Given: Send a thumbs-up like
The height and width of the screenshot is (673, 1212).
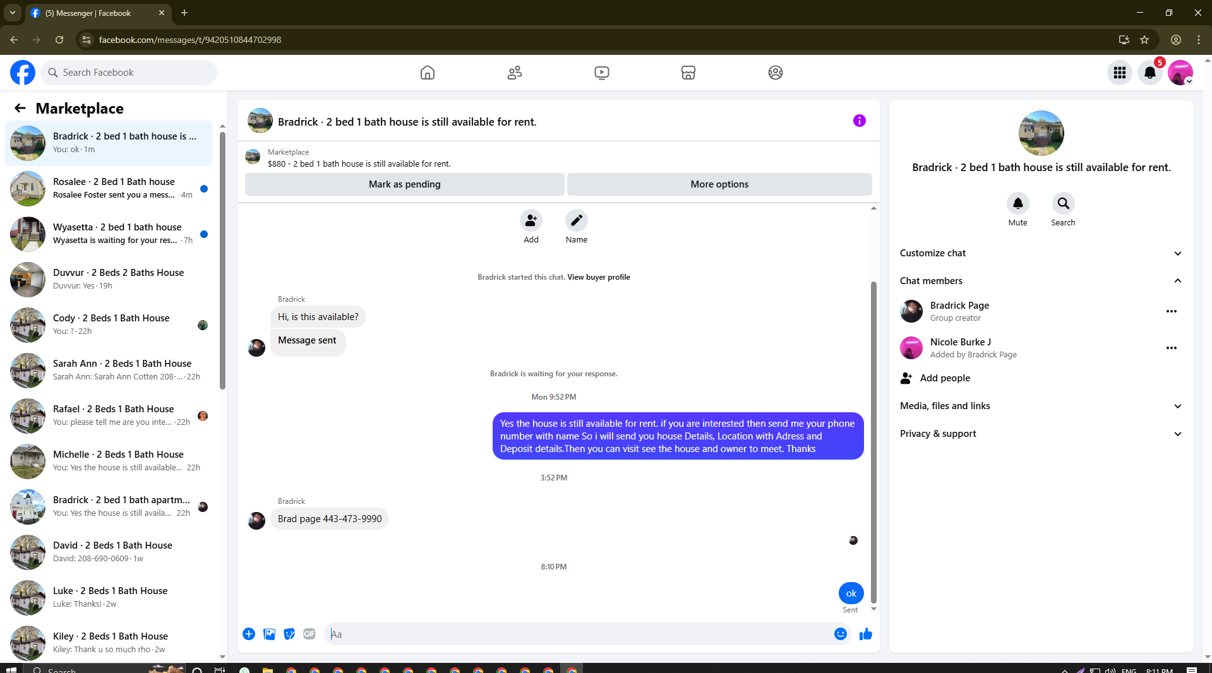Looking at the screenshot, I should (866, 634).
